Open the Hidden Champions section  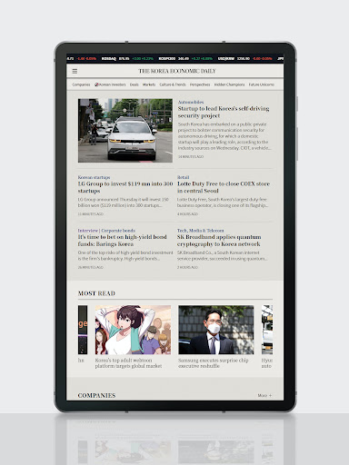[229, 84]
